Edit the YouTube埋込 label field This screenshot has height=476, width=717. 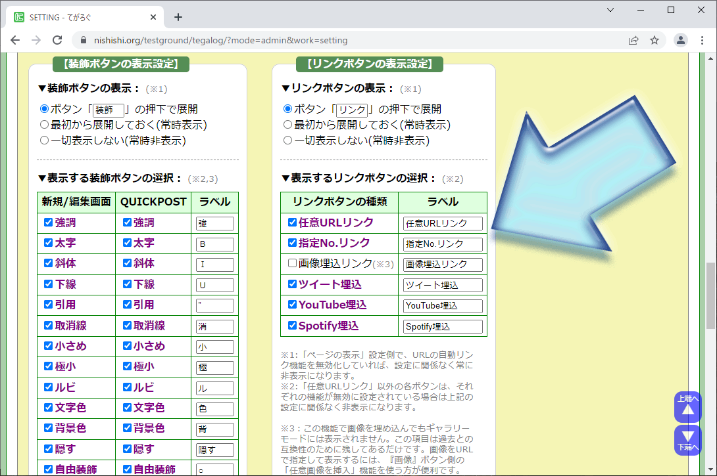443,306
